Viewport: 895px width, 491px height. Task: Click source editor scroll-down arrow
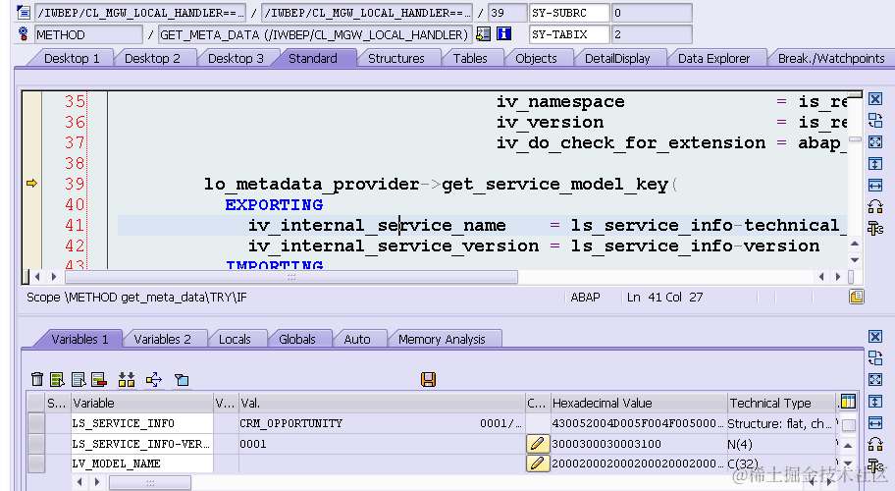[x=855, y=260]
